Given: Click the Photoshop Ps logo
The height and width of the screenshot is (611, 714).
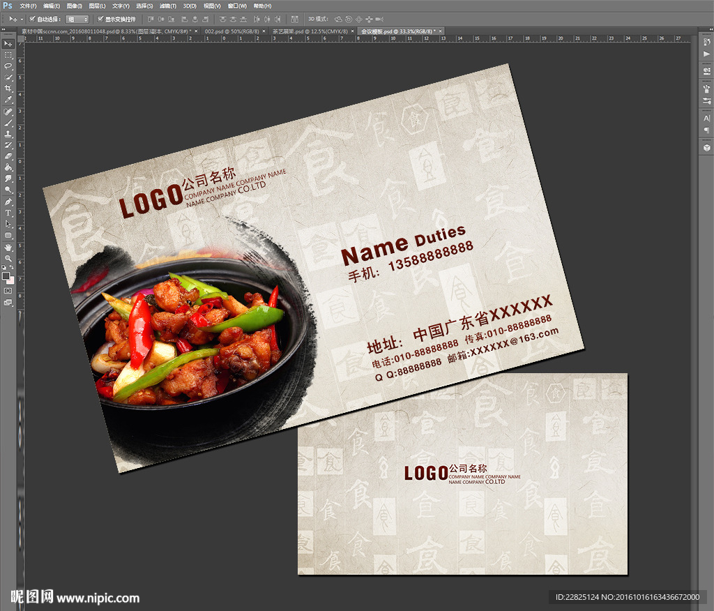Looking at the screenshot, I should (x=8, y=6).
